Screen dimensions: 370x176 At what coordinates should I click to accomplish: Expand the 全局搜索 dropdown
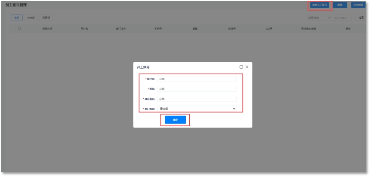click(x=319, y=18)
